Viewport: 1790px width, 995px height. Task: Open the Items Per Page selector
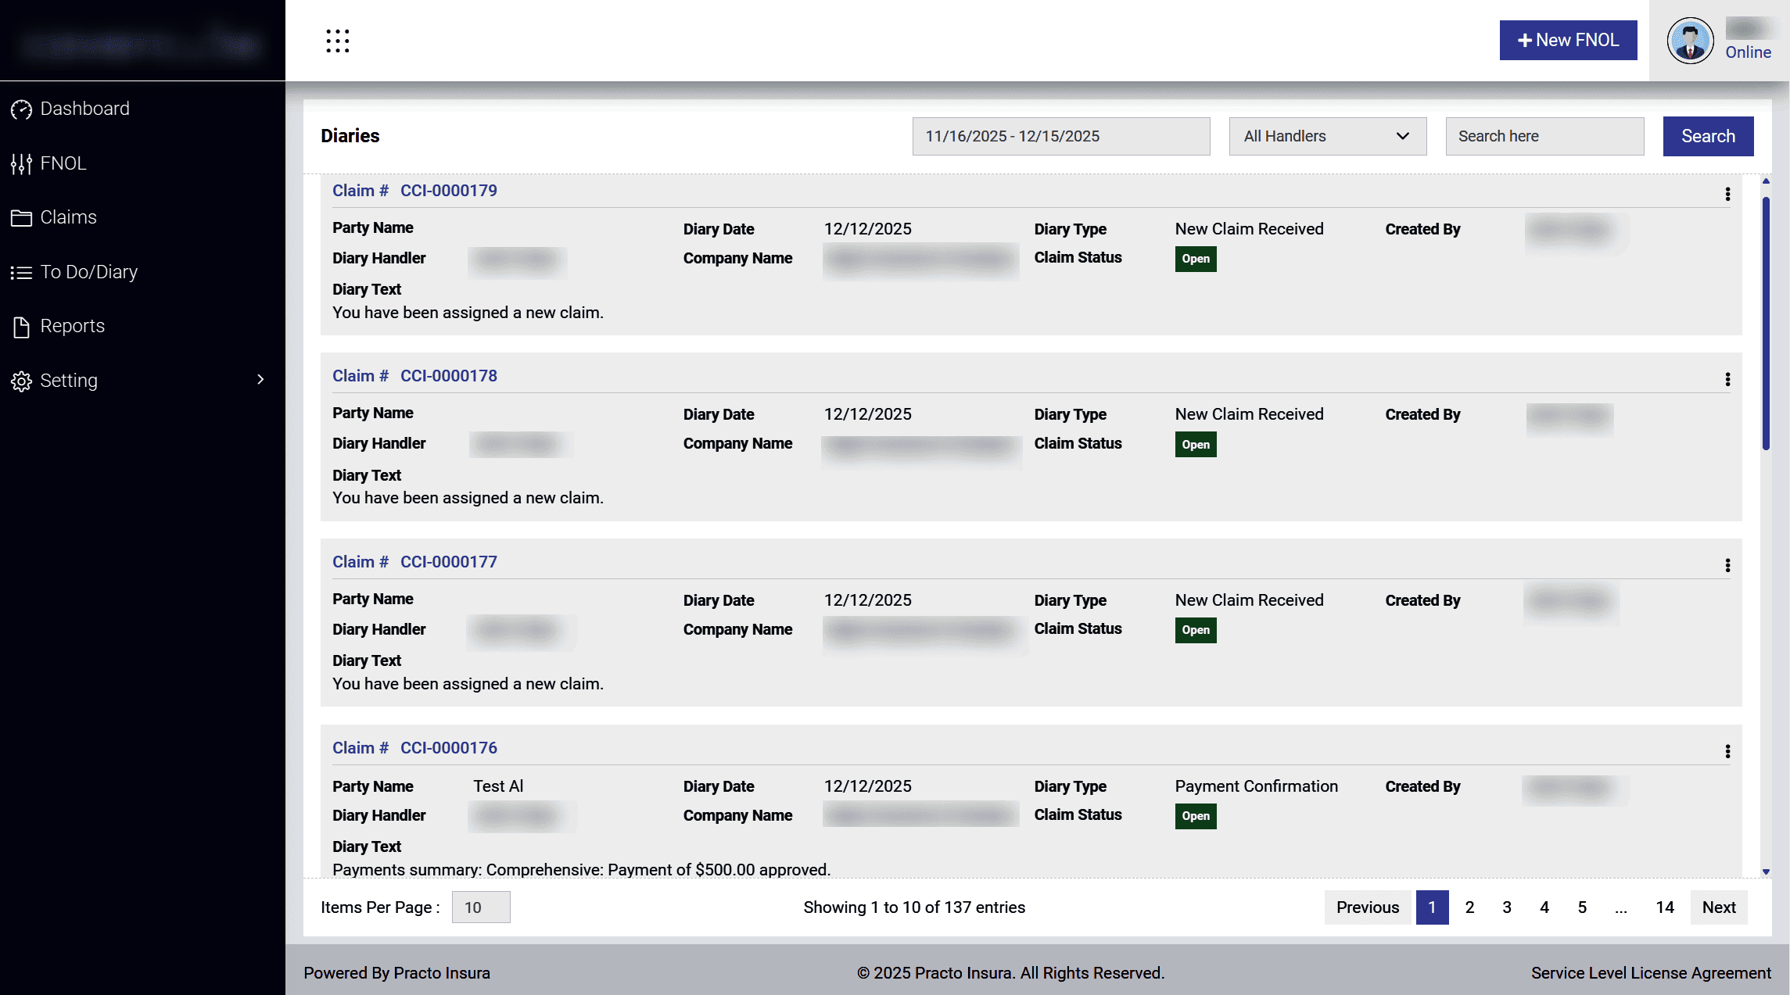480,907
